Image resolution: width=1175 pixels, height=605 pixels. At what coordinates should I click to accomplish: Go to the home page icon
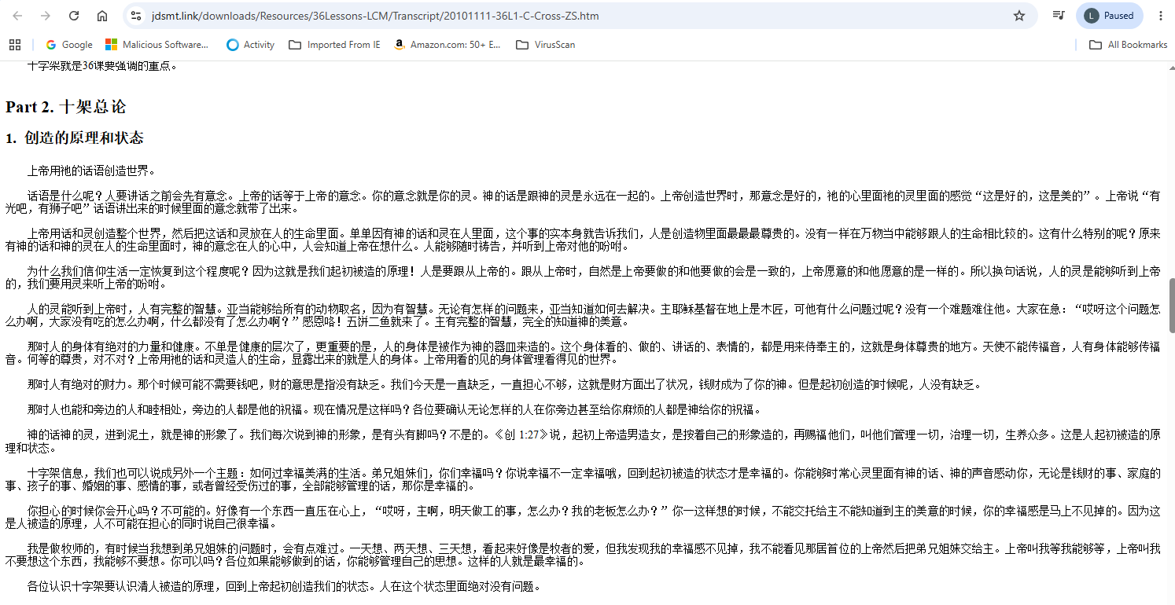(x=102, y=16)
